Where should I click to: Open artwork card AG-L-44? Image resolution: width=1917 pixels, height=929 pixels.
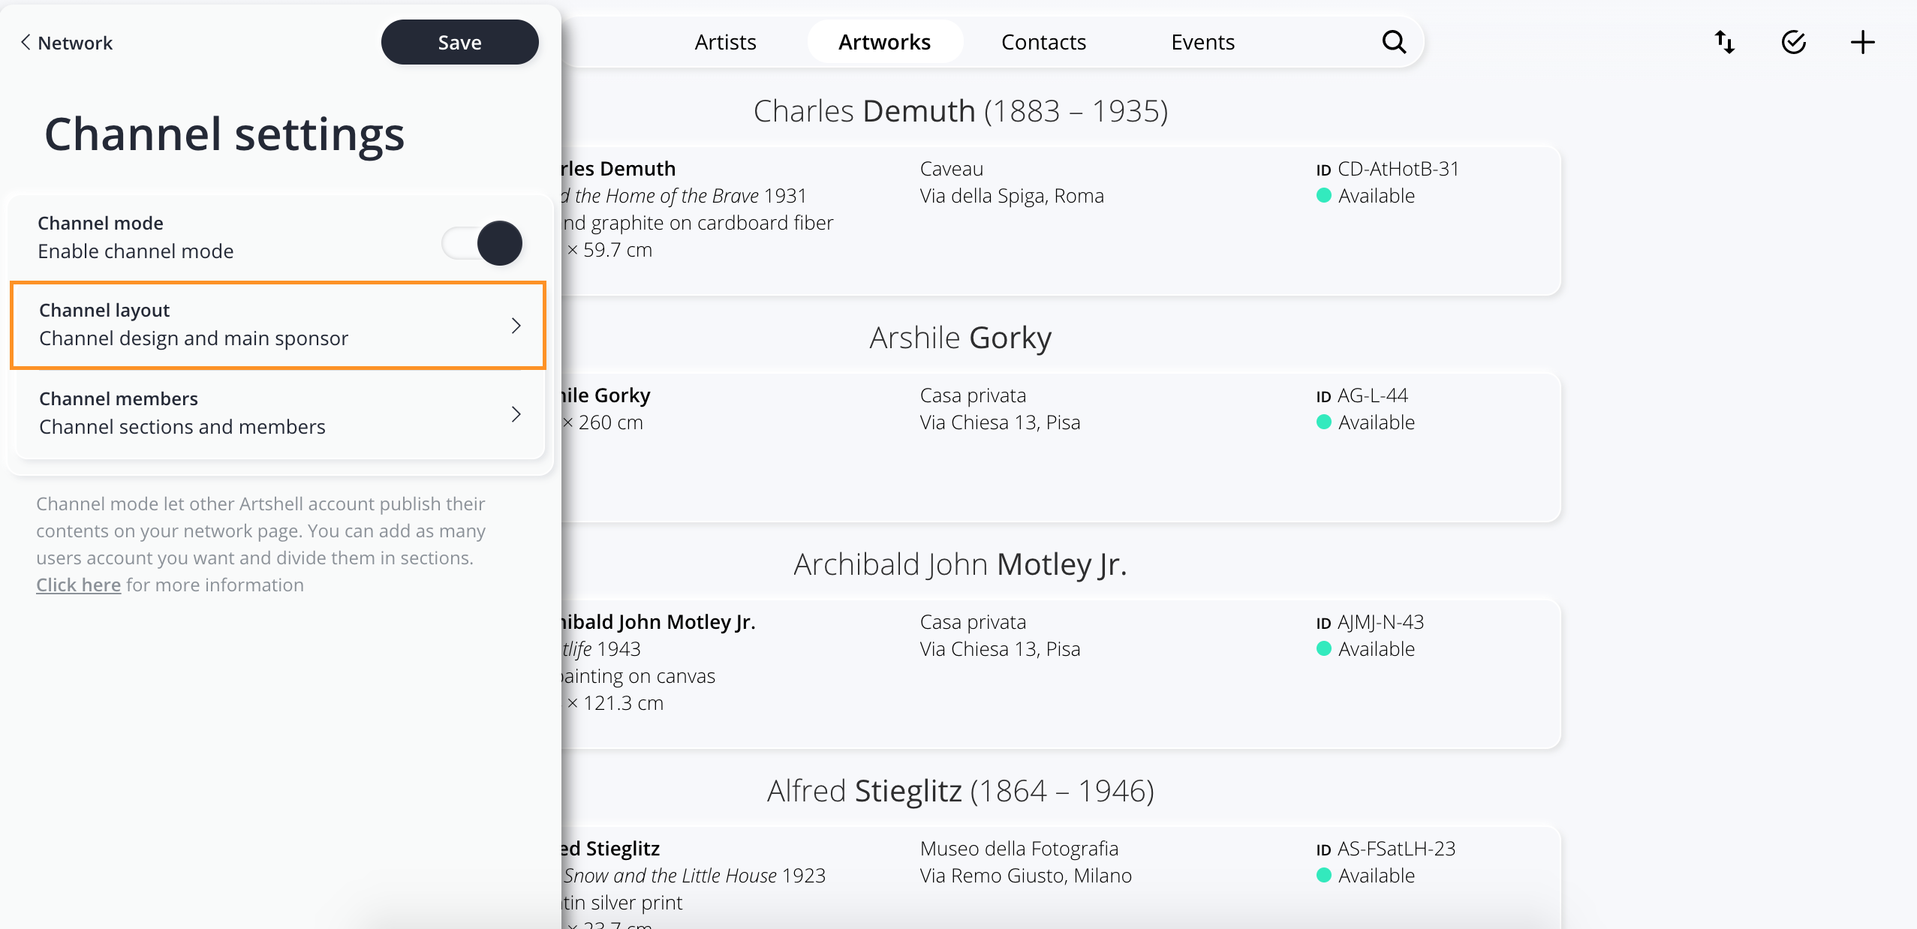tap(1061, 446)
